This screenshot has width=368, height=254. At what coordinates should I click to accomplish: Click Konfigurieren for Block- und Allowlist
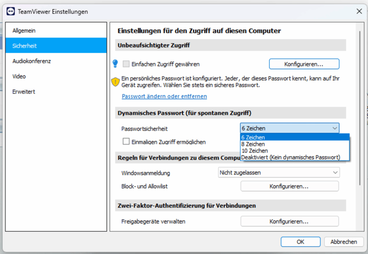click(x=289, y=186)
